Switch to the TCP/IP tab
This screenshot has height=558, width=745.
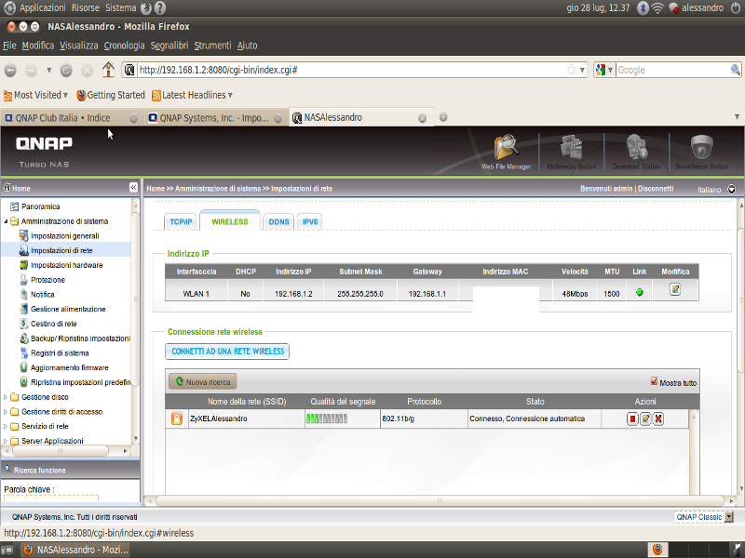tap(180, 222)
